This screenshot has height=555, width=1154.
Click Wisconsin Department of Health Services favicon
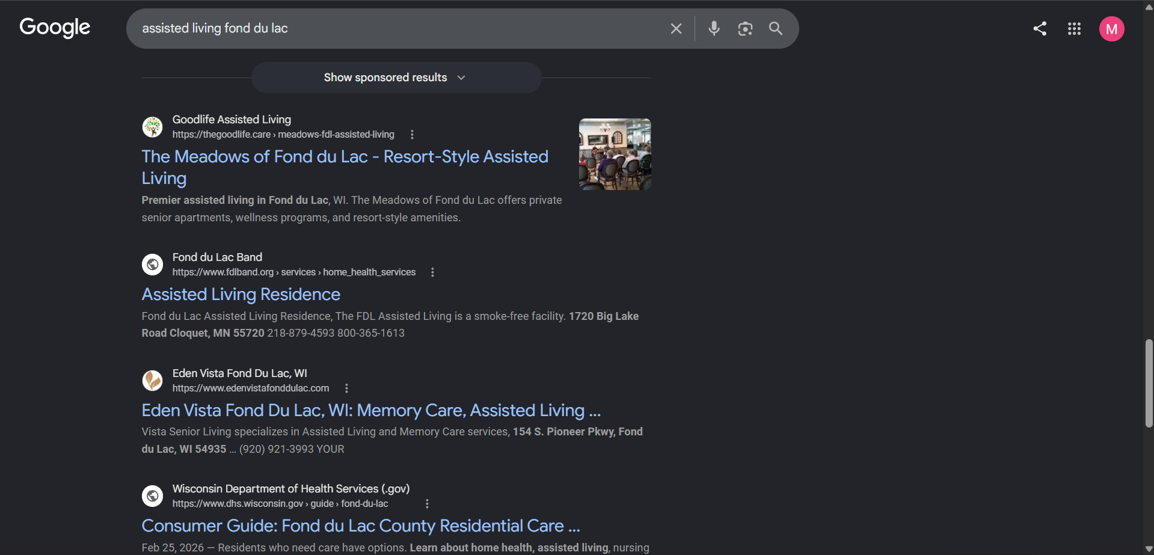152,496
